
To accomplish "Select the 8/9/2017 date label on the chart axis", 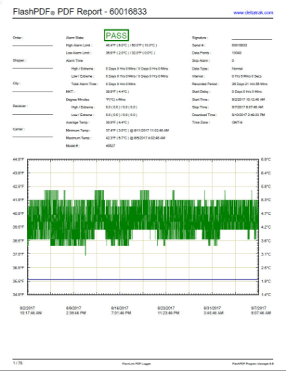I will 73,308.
